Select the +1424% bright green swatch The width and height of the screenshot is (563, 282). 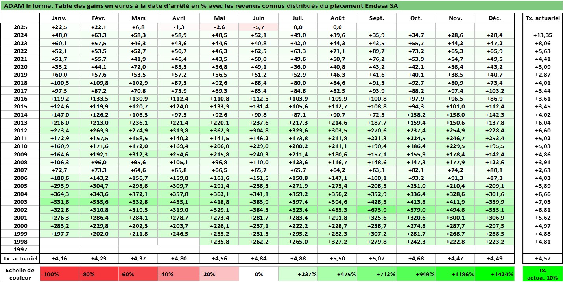pos(495,274)
